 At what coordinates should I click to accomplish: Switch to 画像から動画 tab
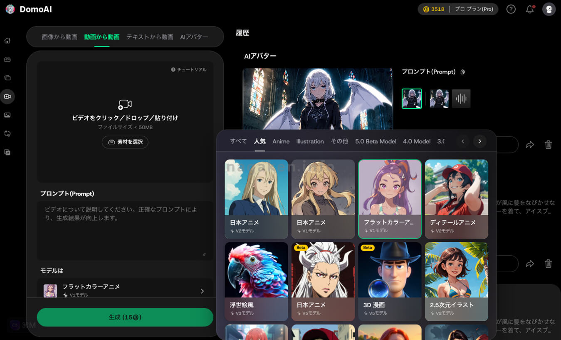pyautogui.click(x=59, y=37)
